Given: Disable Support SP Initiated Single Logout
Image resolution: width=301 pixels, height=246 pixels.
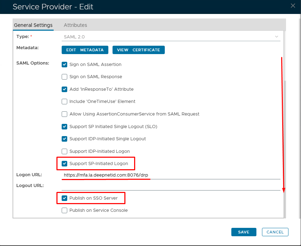Looking at the screenshot, I should pyautogui.click(x=64, y=127).
